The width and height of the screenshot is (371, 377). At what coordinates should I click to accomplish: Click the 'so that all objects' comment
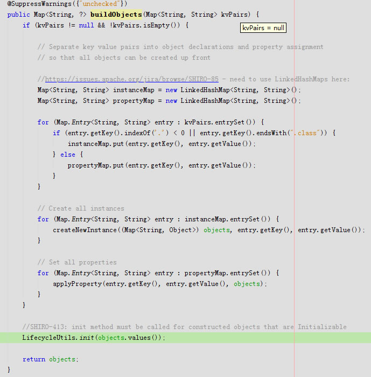pos(124,58)
